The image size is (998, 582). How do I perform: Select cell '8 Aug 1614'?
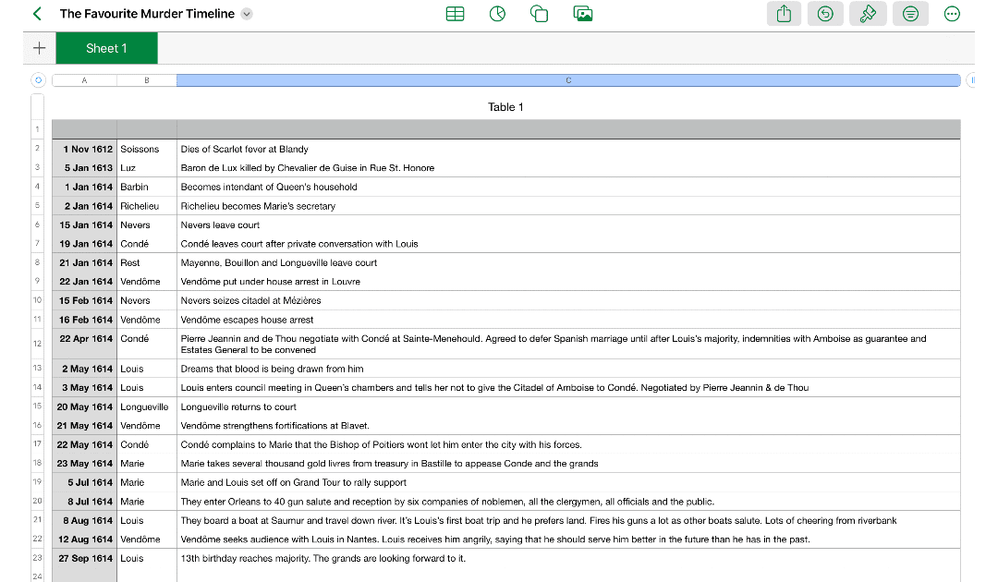click(84, 520)
